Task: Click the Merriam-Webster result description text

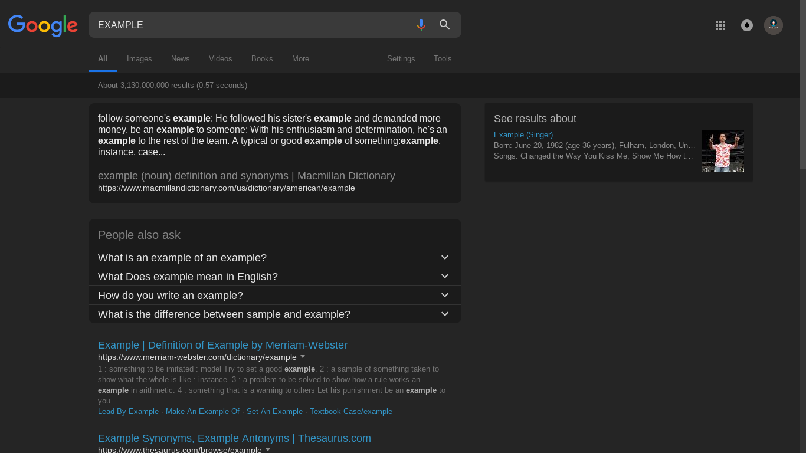Action: (x=271, y=385)
